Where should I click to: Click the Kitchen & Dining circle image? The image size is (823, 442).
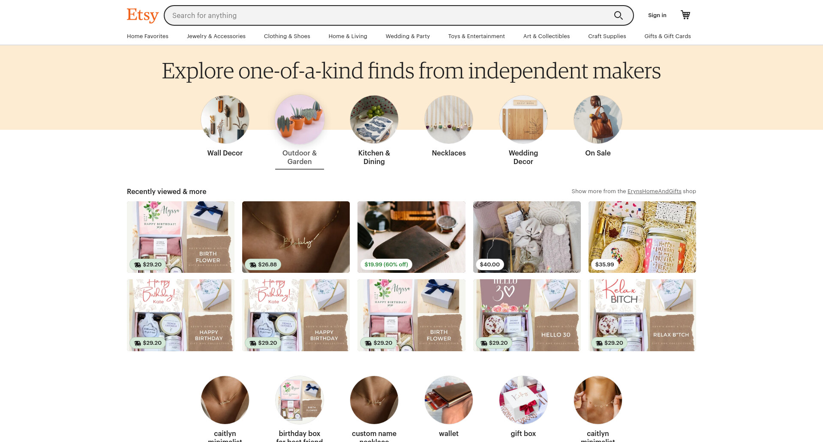click(374, 119)
